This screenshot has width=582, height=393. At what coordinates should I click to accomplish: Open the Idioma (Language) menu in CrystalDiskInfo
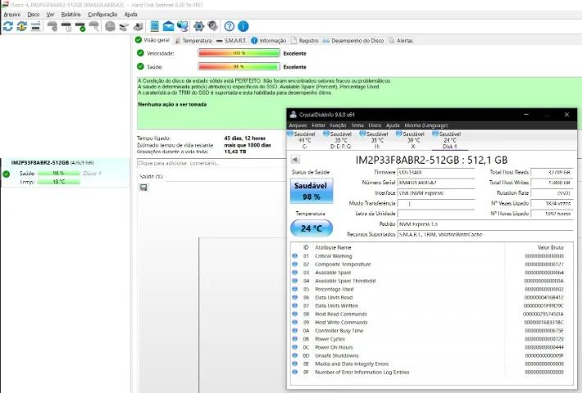[426, 125]
